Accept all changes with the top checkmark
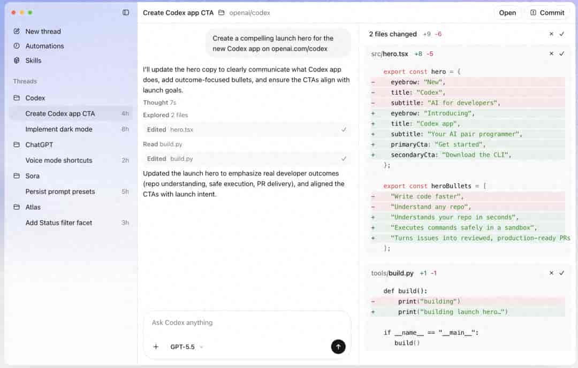The width and height of the screenshot is (578, 368). pyautogui.click(x=562, y=34)
